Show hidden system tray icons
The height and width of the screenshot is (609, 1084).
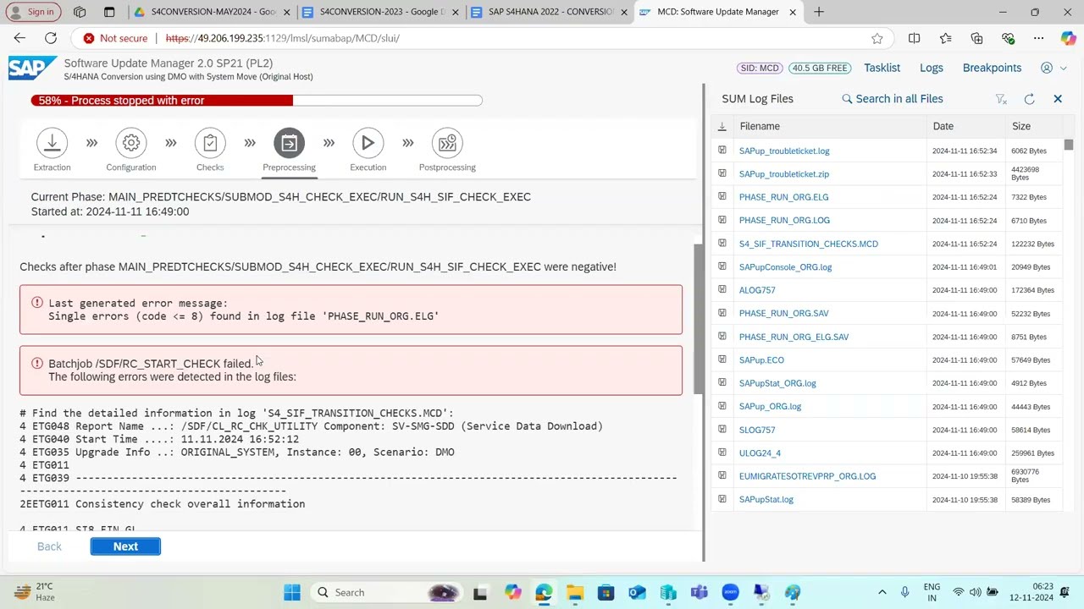[x=882, y=592]
